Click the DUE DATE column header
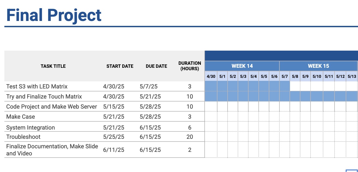 156,66
